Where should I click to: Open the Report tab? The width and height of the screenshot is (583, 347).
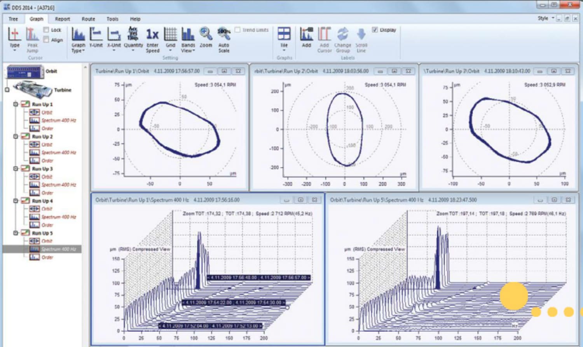pyautogui.click(x=62, y=19)
